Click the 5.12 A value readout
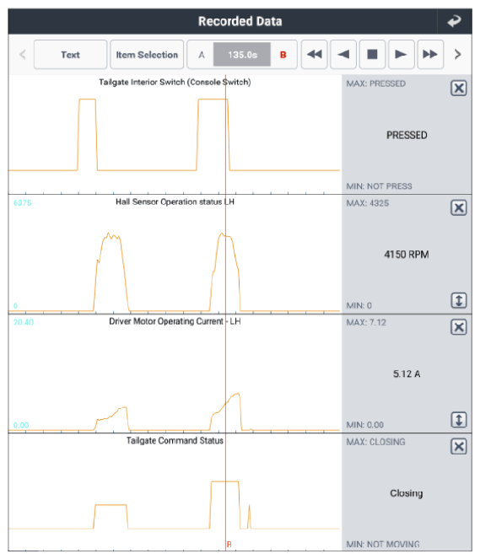The height and width of the screenshot is (559, 480). 407,374
